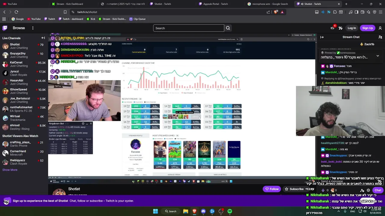This screenshot has width=385, height=216.
Task: Click the Log In button
Action: (352, 28)
